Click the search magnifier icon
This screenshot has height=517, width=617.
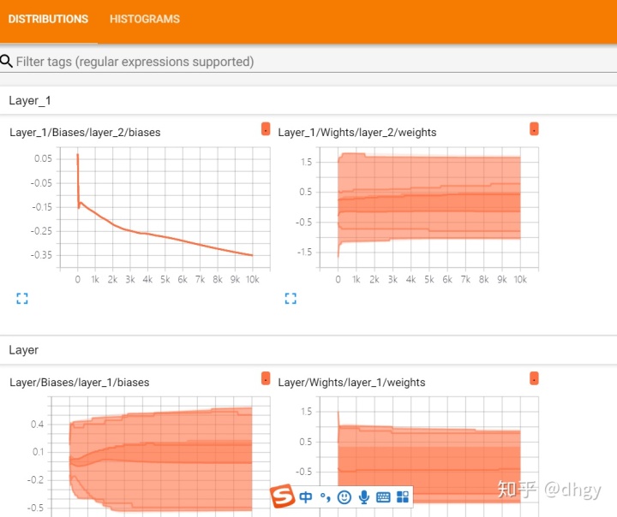click(x=6, y=62)
